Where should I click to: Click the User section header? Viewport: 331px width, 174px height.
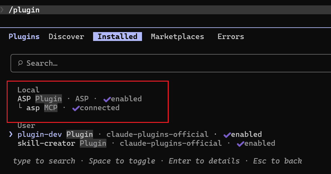pyautogui.click(x=26, y=125)
